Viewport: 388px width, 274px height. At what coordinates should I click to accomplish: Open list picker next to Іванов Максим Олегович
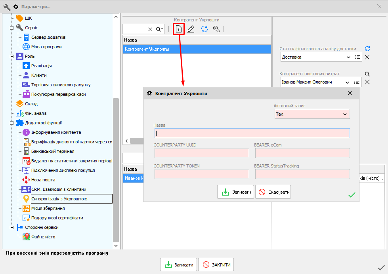[x=357, y=82]
